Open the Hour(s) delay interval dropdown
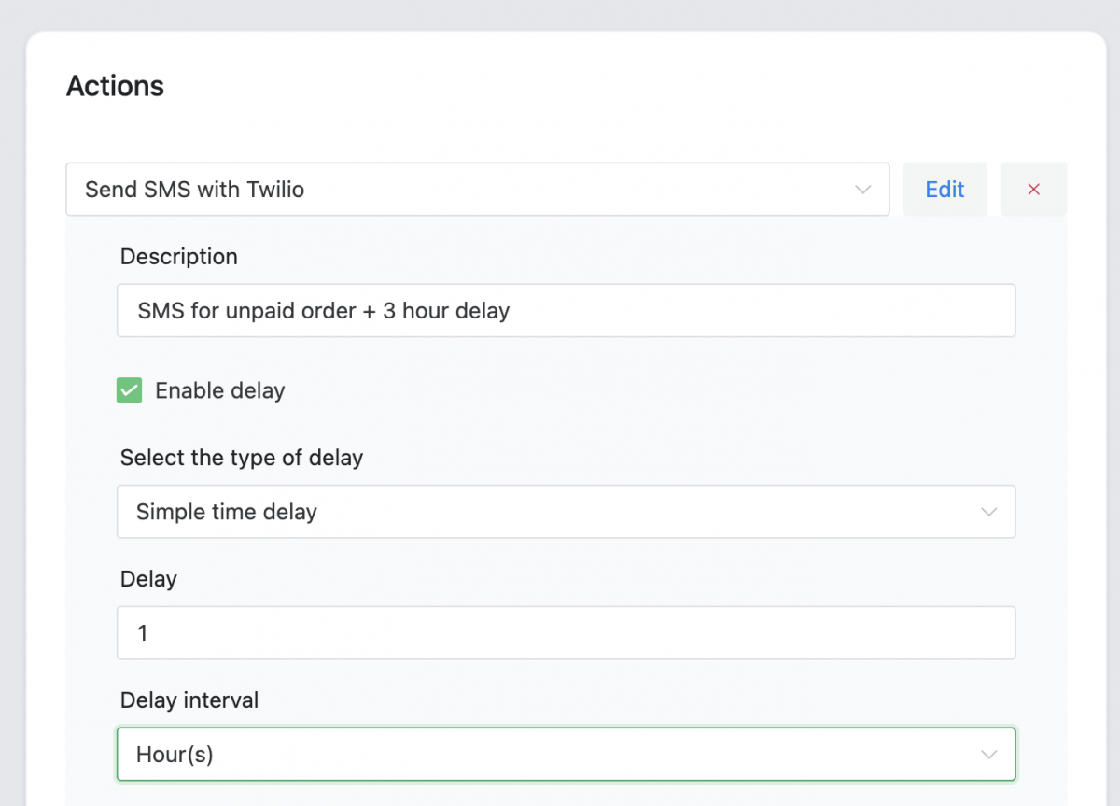 click(x=566, y=754)
